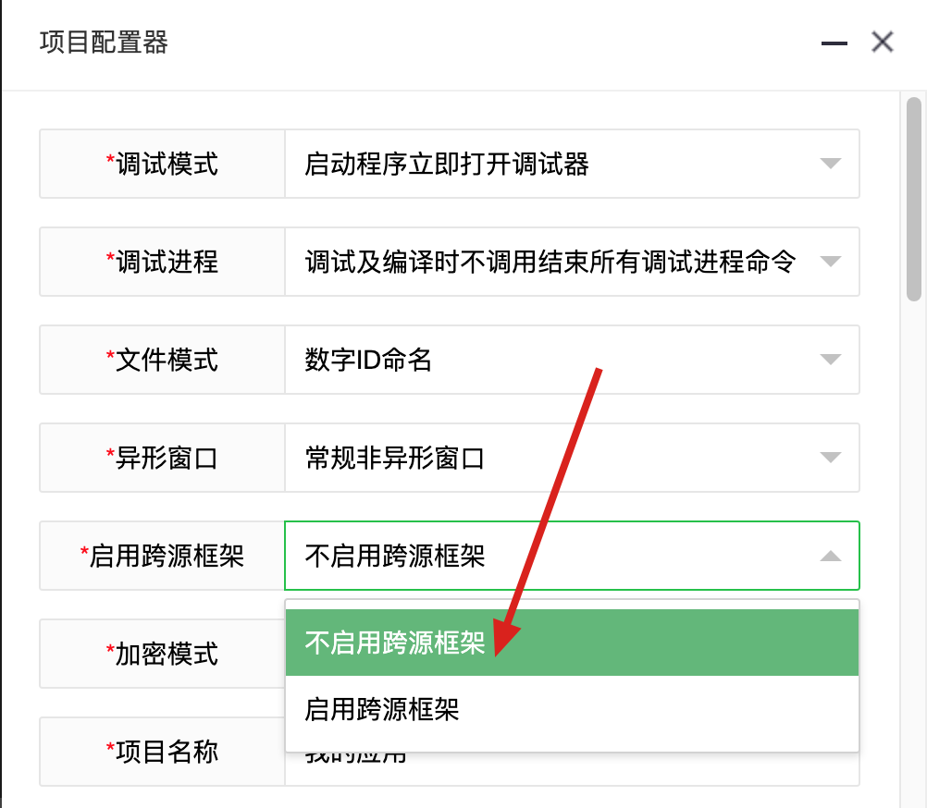Click the 调试及编译时不调用结束所有调试进程命令 field
Viewport: 927px width, 808px height.
click(x=572, y=262)
